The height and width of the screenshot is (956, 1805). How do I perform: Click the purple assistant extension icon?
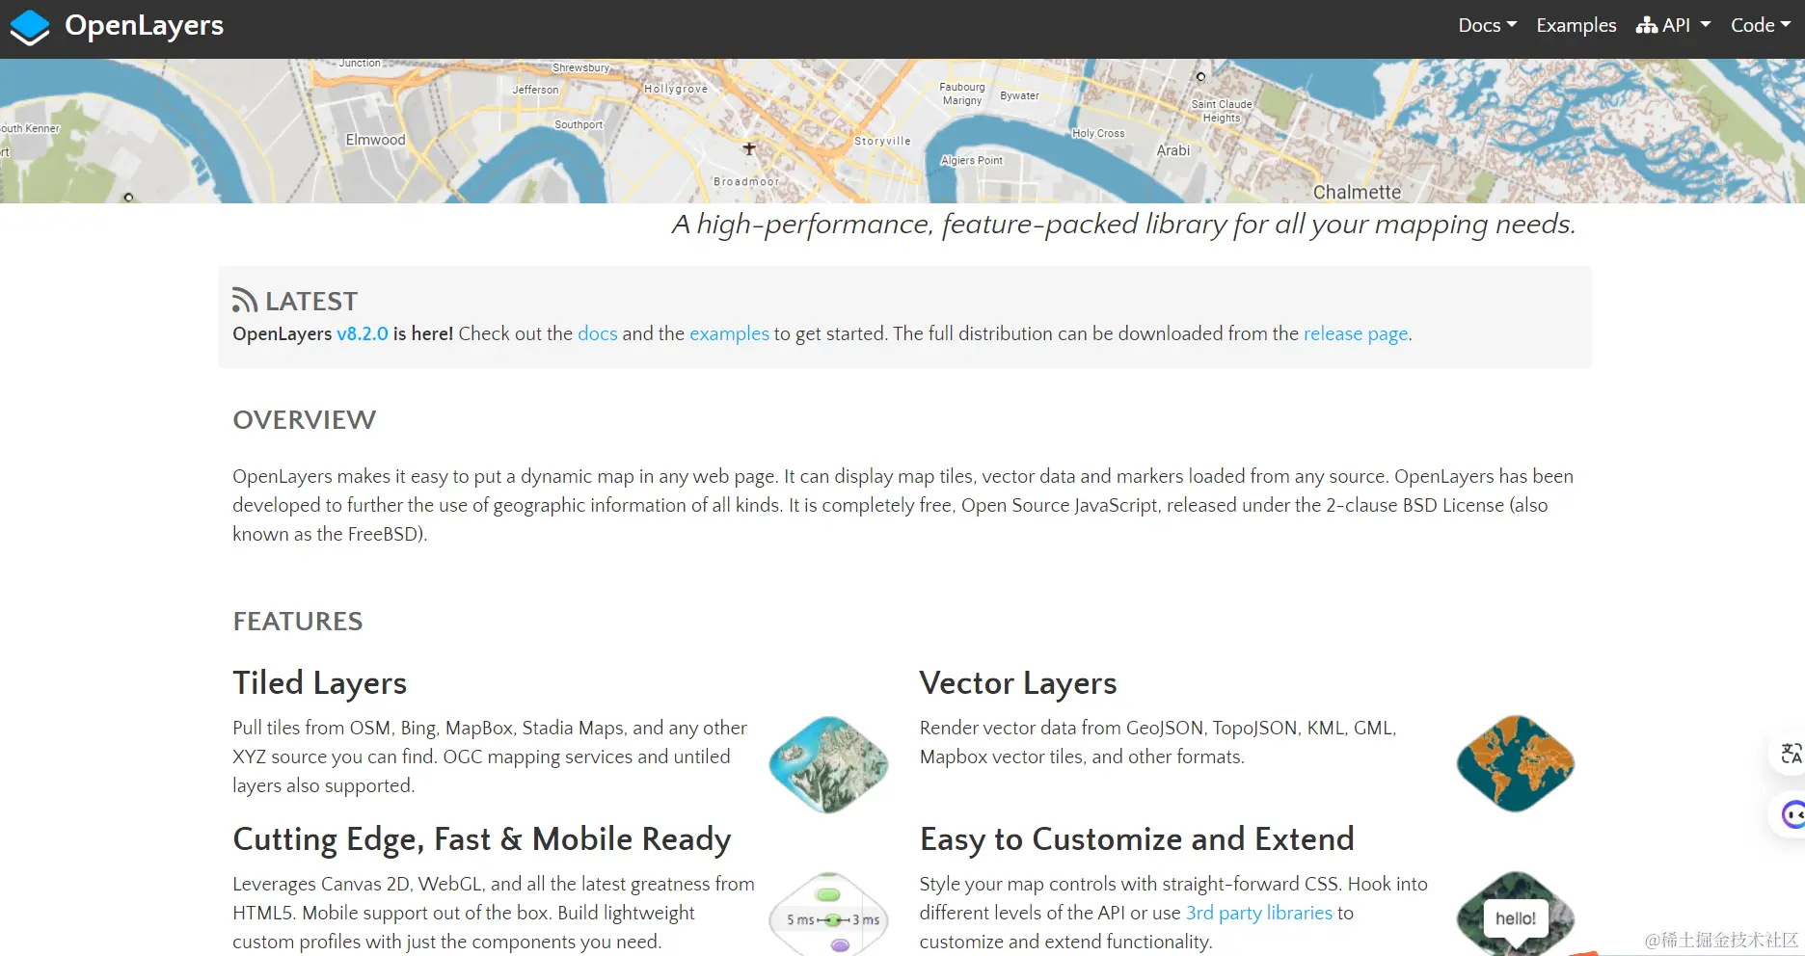(1792, 815)
